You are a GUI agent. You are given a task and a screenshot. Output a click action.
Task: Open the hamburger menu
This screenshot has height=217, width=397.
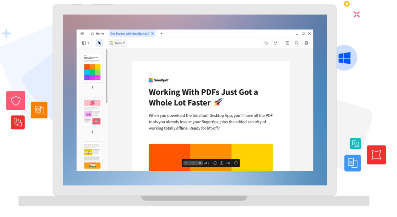coord(82,33)
